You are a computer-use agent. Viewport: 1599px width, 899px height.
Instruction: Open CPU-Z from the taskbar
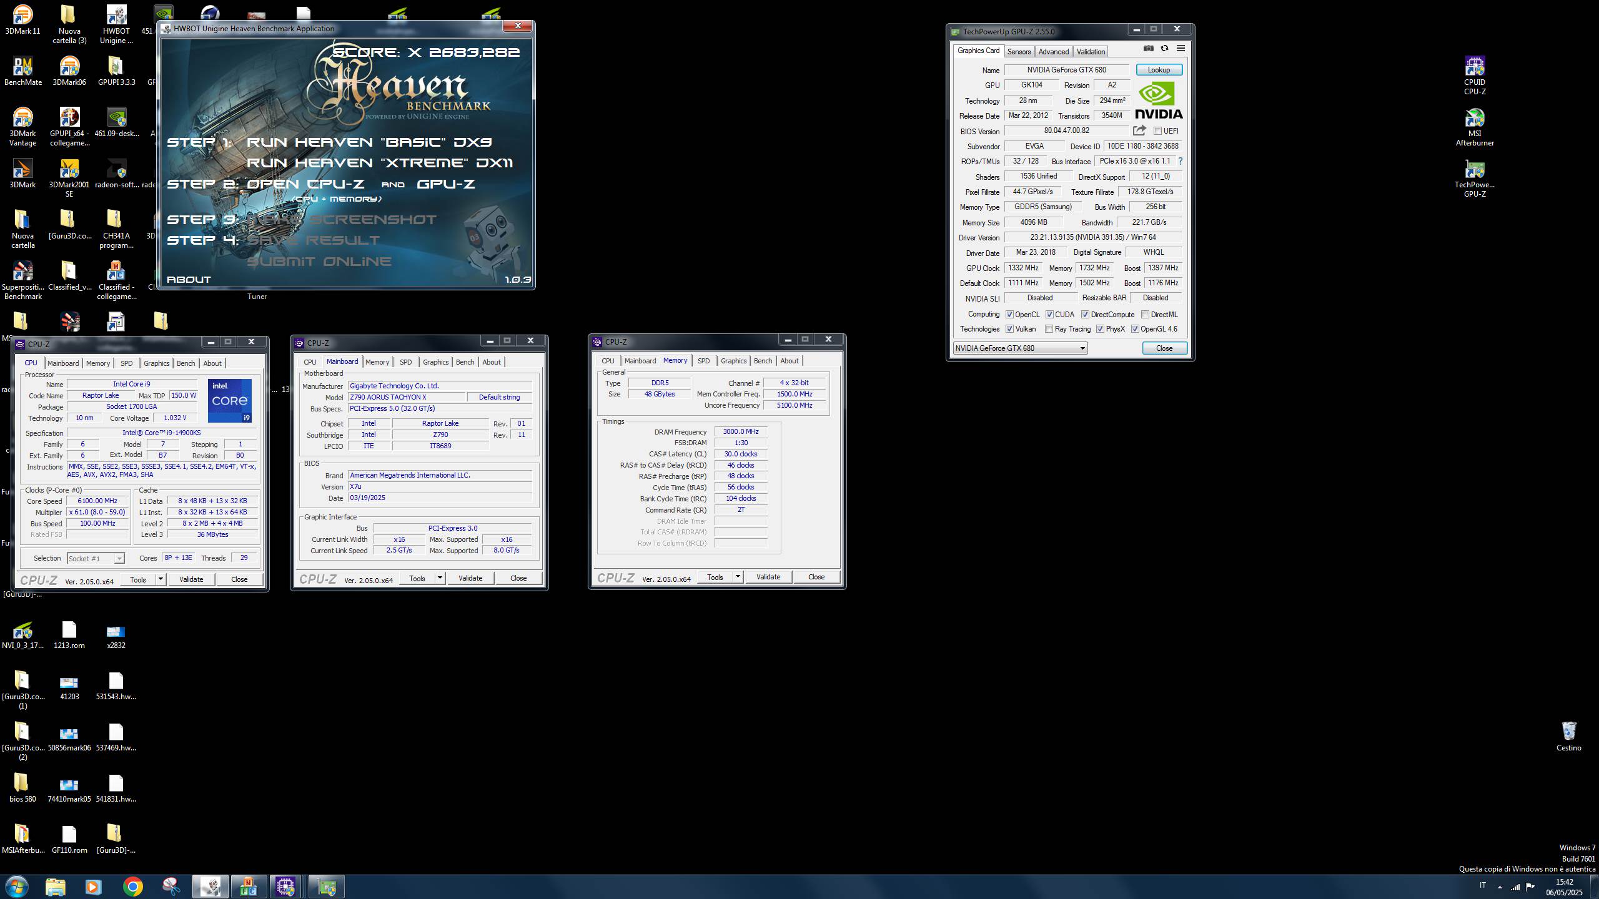click(x=286, y=887)
